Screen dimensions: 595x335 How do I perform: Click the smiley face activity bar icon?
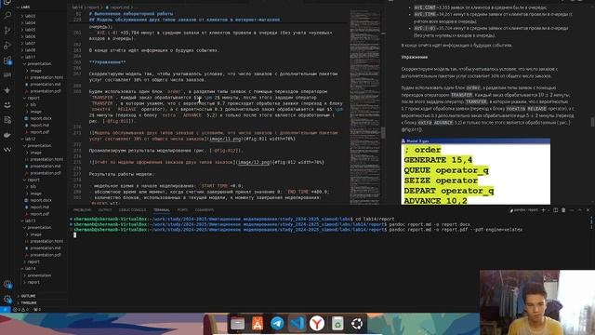point(7,105)
